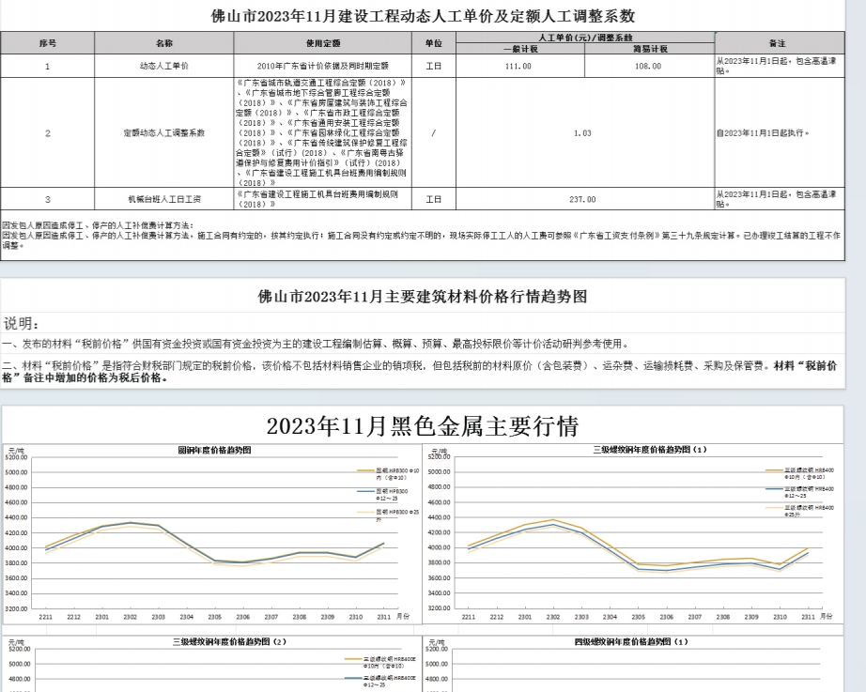This screenshot has width=866, height=692.
Task: Click the 4400.00 axis value in 圆钢 chart
Action: (x=16, y=517)
